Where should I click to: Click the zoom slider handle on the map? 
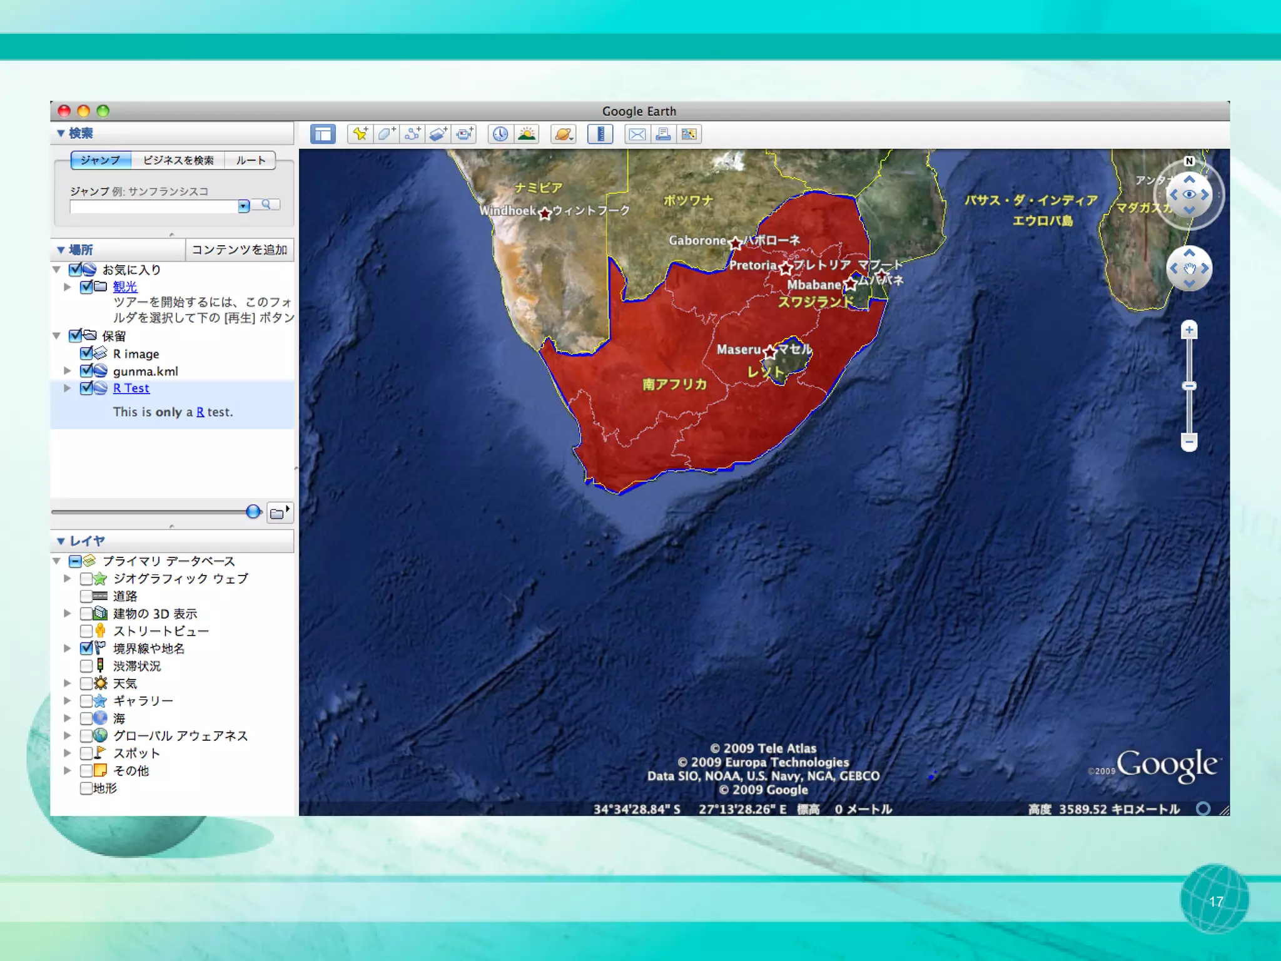click(1189, 386)
